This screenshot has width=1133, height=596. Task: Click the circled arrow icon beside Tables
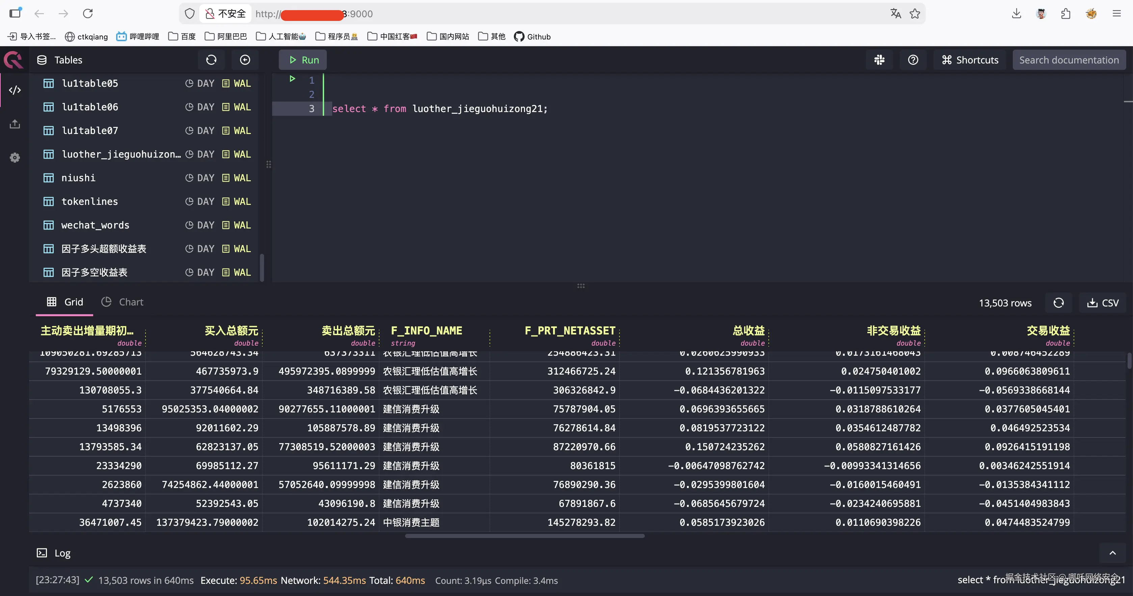[x=245, y=60]
